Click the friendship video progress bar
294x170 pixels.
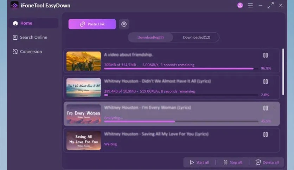click(x=181, y=69)
